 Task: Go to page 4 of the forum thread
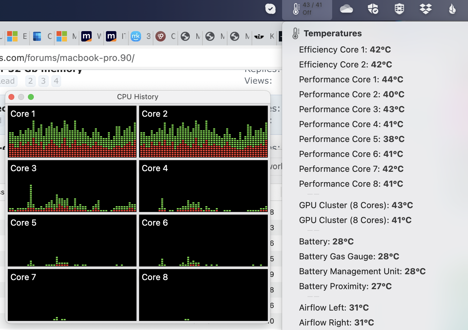click(56, 81)
